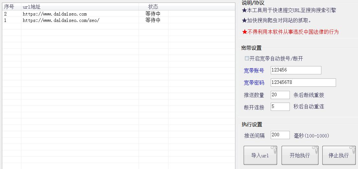Image resolution: width=358 pixels, height=169 pixels.
Task: Click the 序号 cell showing 1
Action: pyautogui.click(x=5, y=20)
